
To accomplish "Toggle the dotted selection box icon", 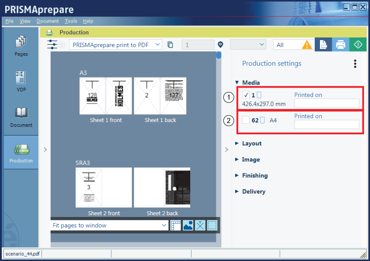I will tap(212, 225).
